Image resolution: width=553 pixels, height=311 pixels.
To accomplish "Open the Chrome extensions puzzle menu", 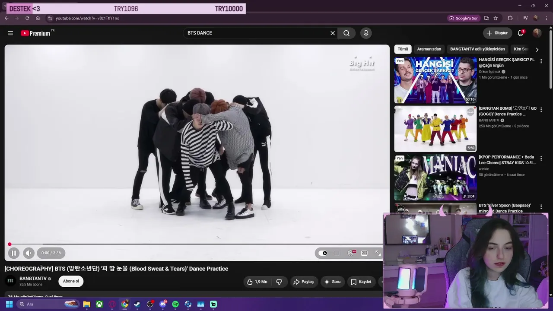I will [510, 18].
